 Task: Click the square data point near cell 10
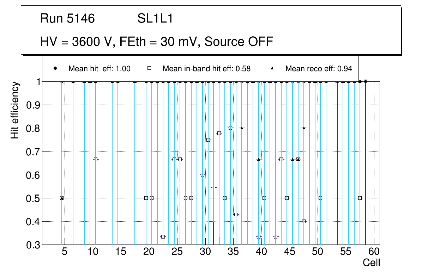pos(95,159)
